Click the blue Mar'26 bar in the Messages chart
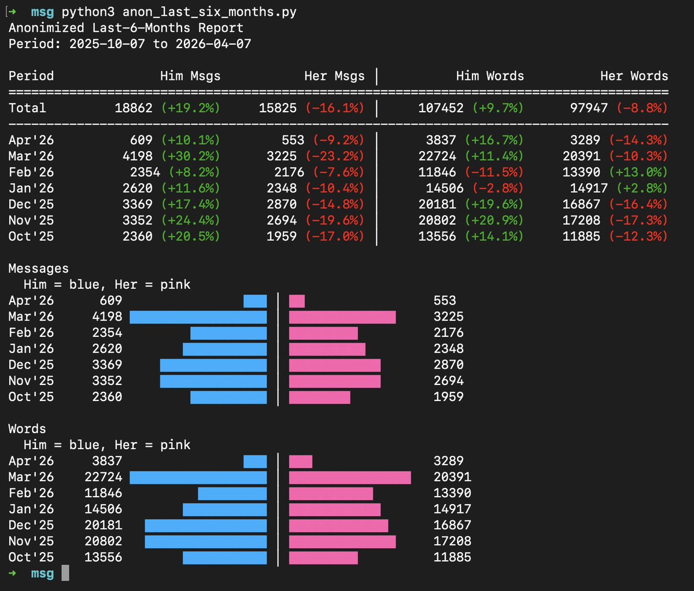 (x=198, y=317)
